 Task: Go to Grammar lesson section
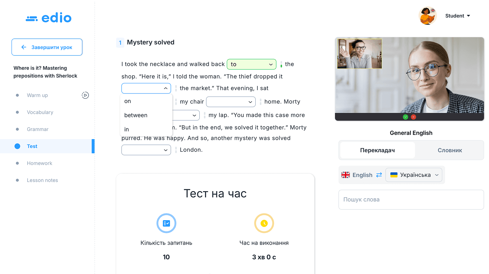point(38,129)
